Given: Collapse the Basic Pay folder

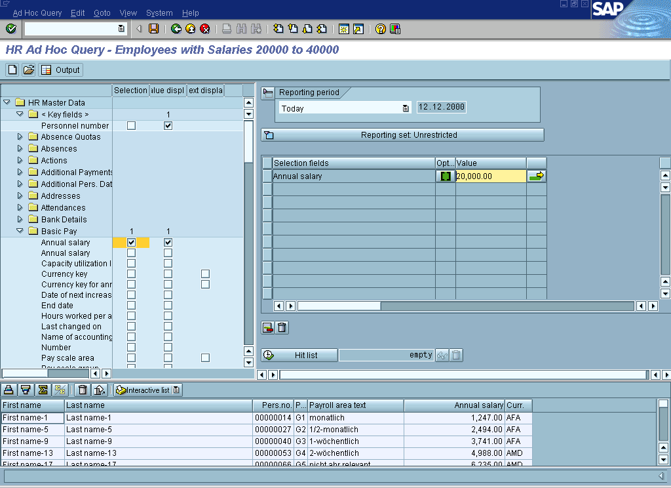Looking at the screenshot, I should pyautogui.click(x=20, y=231).
